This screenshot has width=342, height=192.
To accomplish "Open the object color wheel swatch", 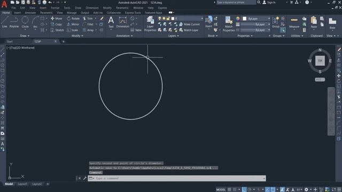I will click(238, 19).
